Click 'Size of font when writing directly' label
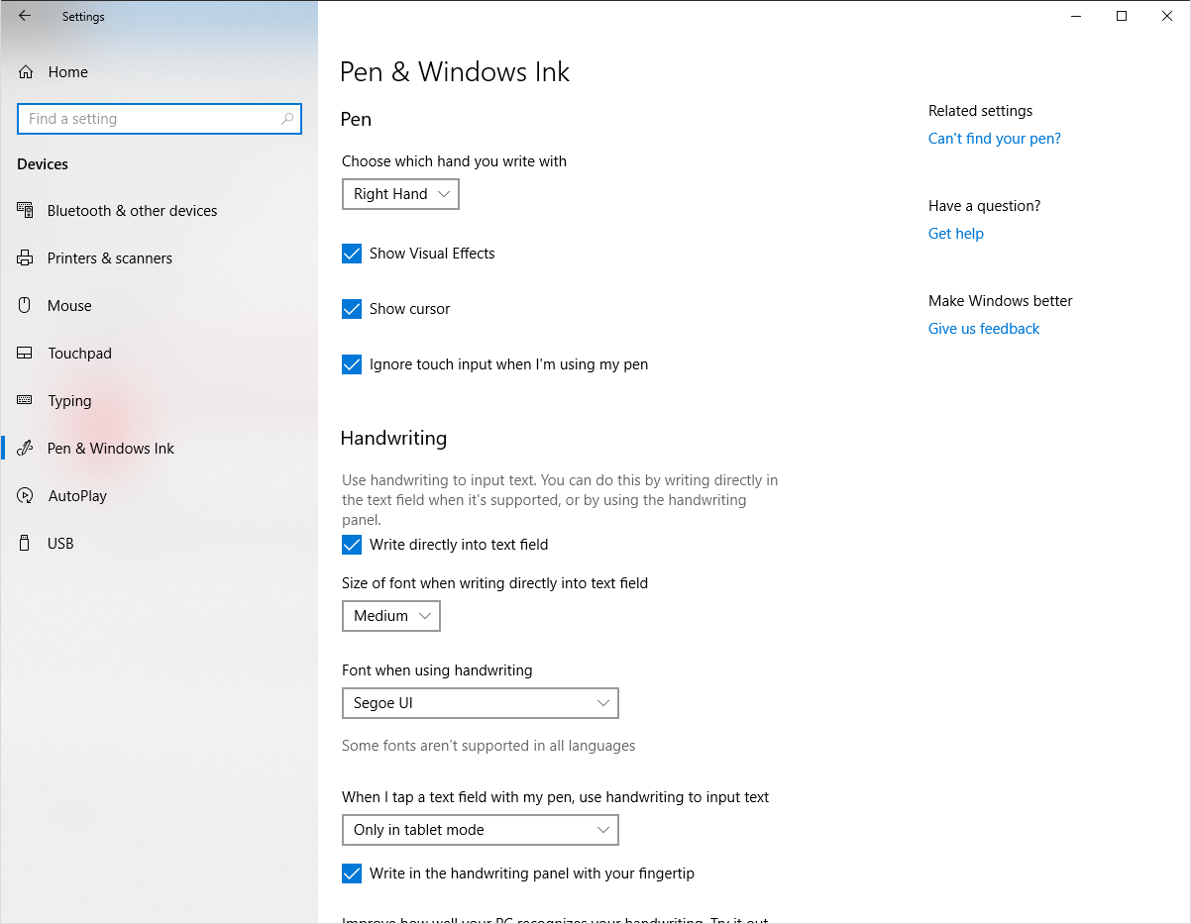 coord(494,583)
